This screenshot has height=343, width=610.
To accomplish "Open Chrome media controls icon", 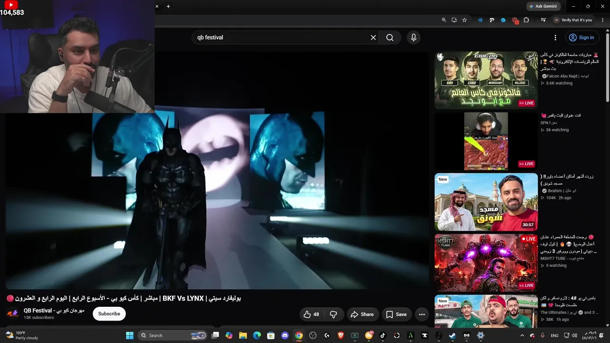I will pos(543,20).
